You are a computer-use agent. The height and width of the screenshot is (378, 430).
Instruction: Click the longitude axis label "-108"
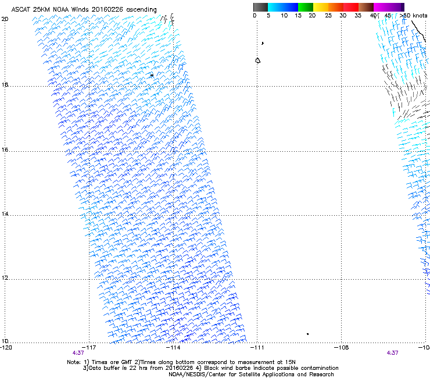tap(341, 348)
